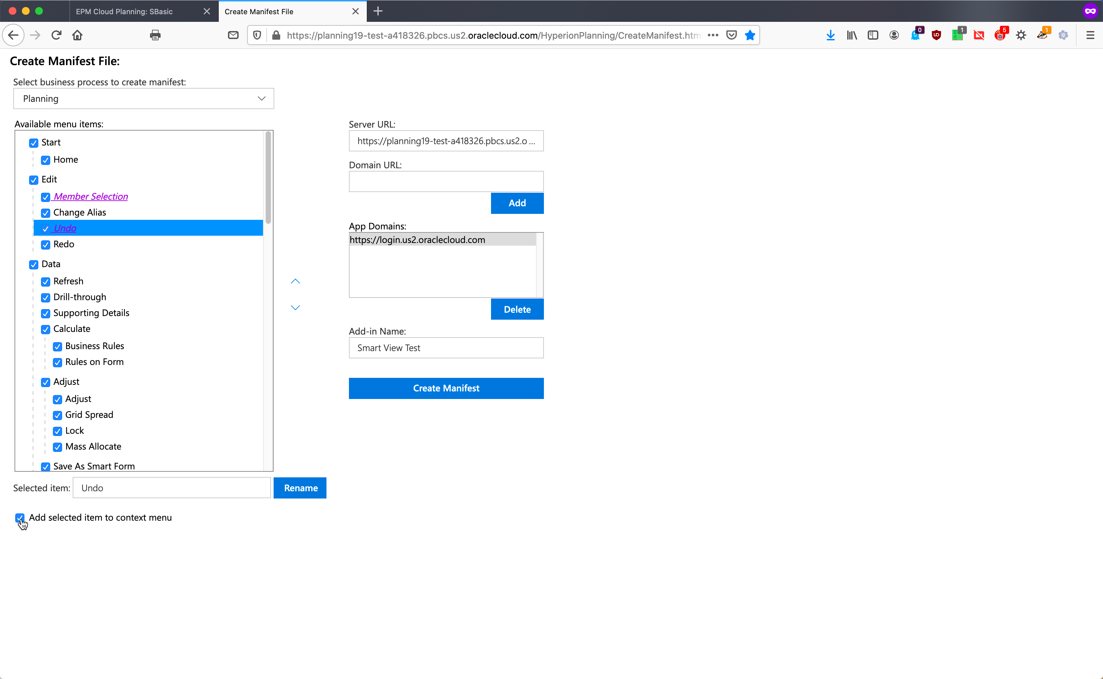The image size is (1103, 679).
Task: Click the Delete domain button
Action: coord(517,309)
